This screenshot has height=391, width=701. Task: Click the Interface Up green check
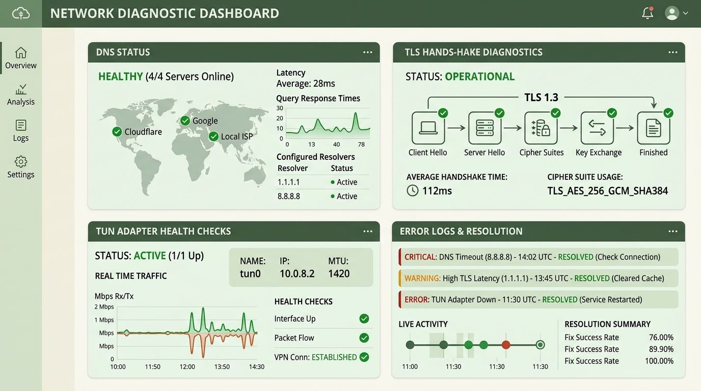(364, 319)
